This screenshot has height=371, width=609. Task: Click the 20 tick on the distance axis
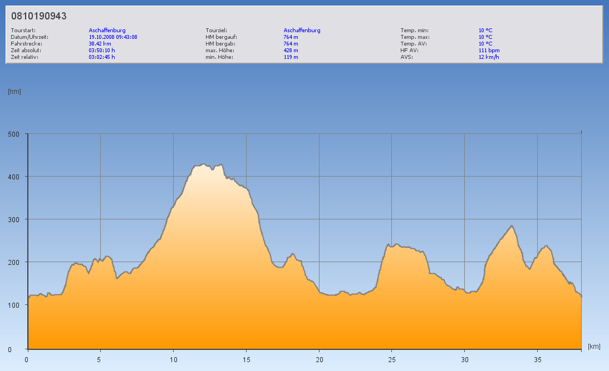pos(319,359)
